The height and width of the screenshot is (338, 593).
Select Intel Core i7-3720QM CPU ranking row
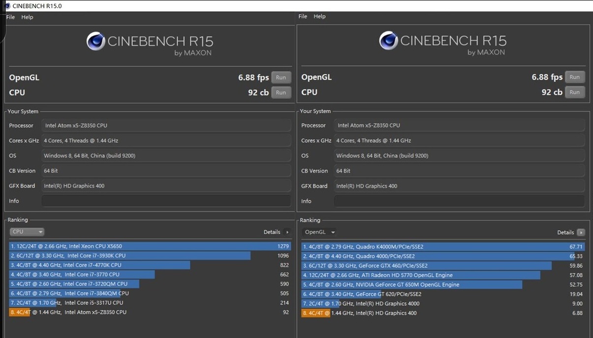click(150, 284)
